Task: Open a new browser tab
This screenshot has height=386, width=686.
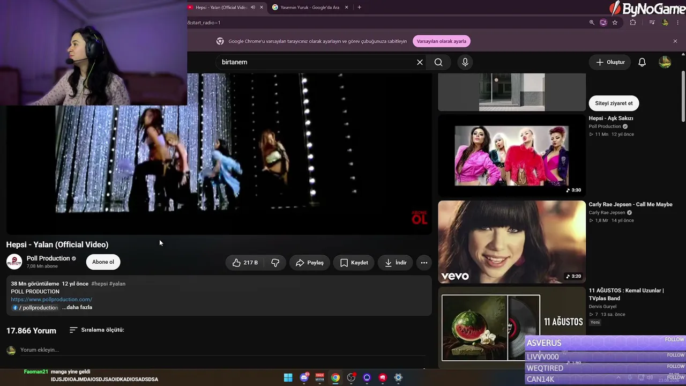Action: 359,8
